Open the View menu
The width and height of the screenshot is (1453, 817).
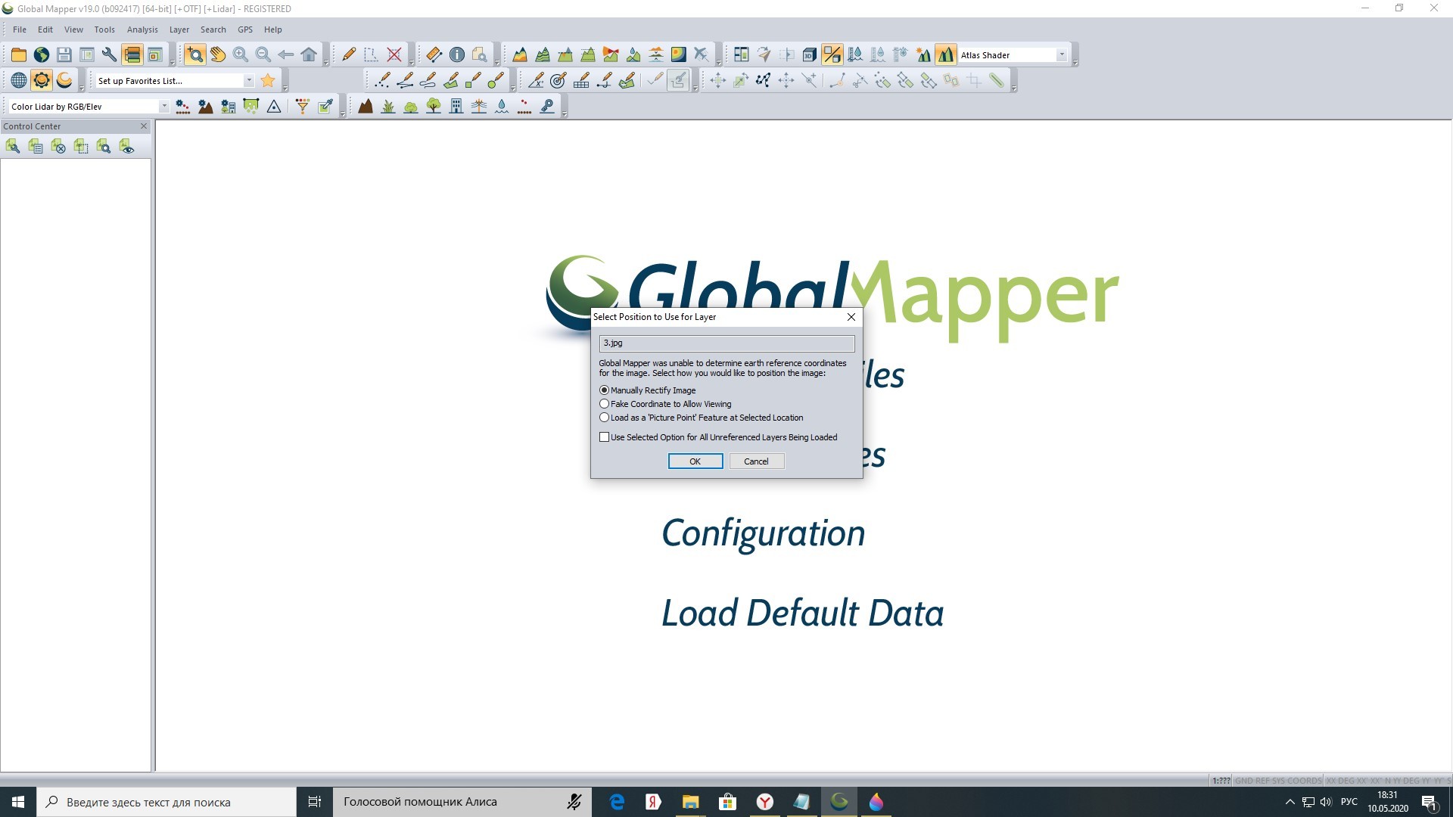click(73, 30)
